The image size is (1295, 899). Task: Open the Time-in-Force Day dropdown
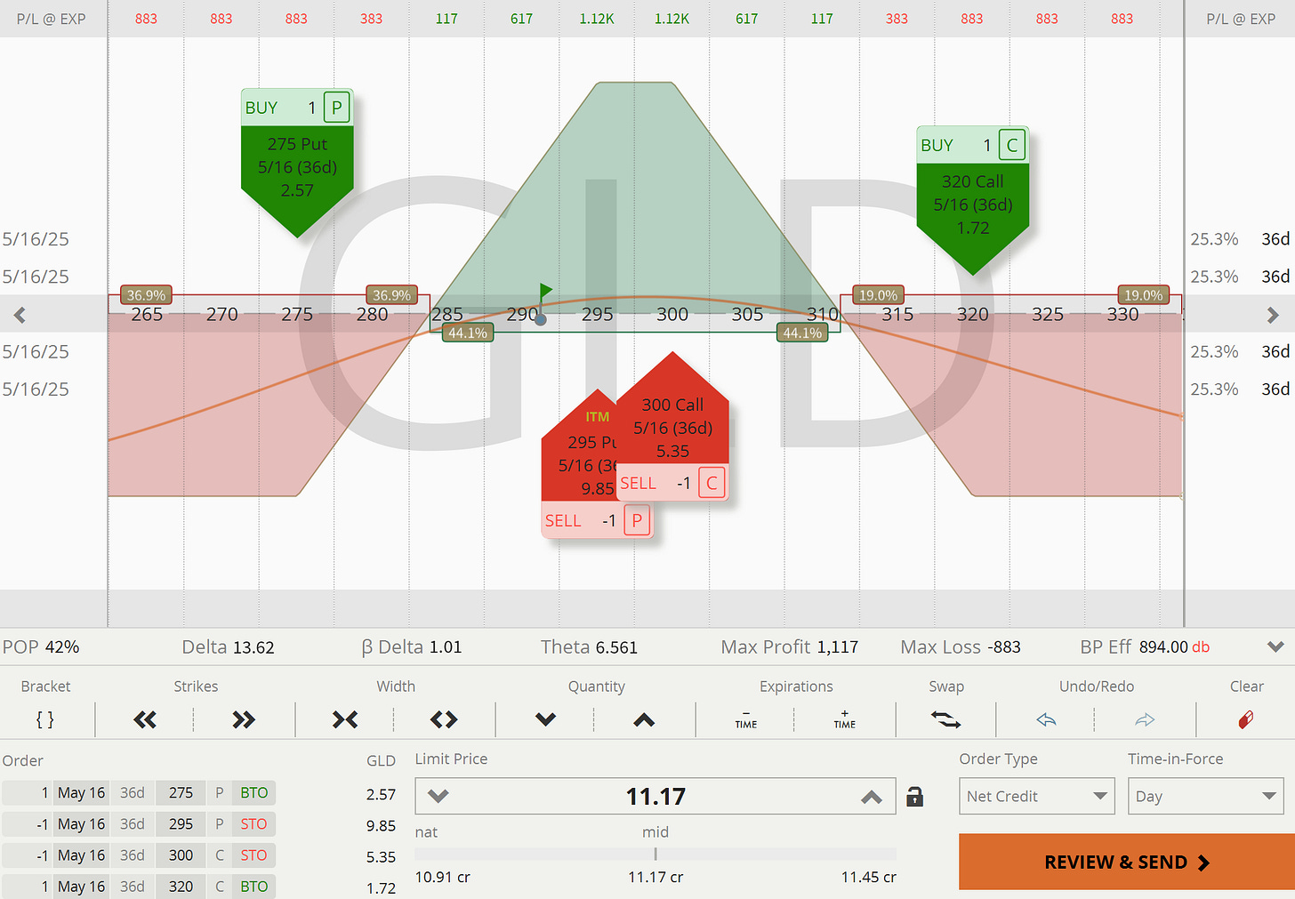coord(1205,796)
